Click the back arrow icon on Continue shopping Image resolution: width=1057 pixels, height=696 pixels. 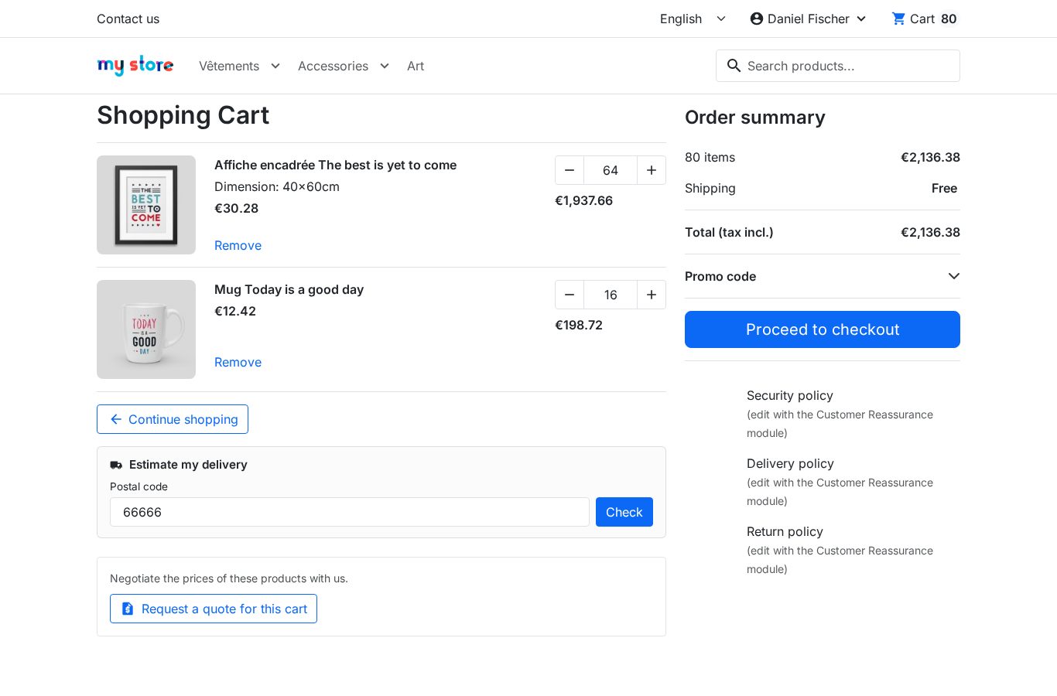click(116, 419)
